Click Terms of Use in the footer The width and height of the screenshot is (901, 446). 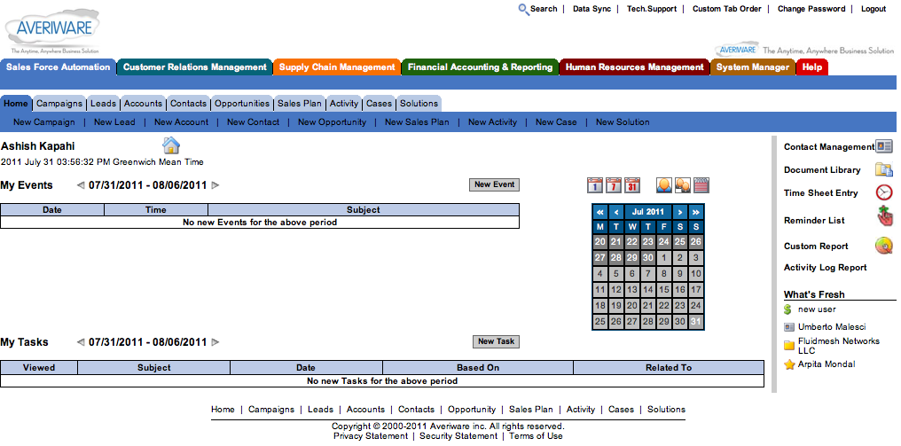coord(536,435)
